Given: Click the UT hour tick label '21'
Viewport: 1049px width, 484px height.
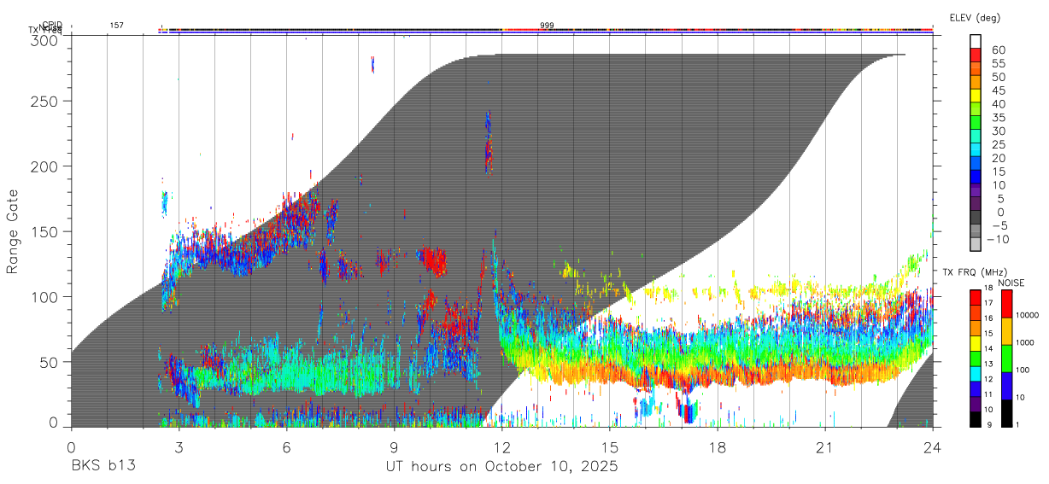Looking at the screenshot, I should [x=825, y=447].
